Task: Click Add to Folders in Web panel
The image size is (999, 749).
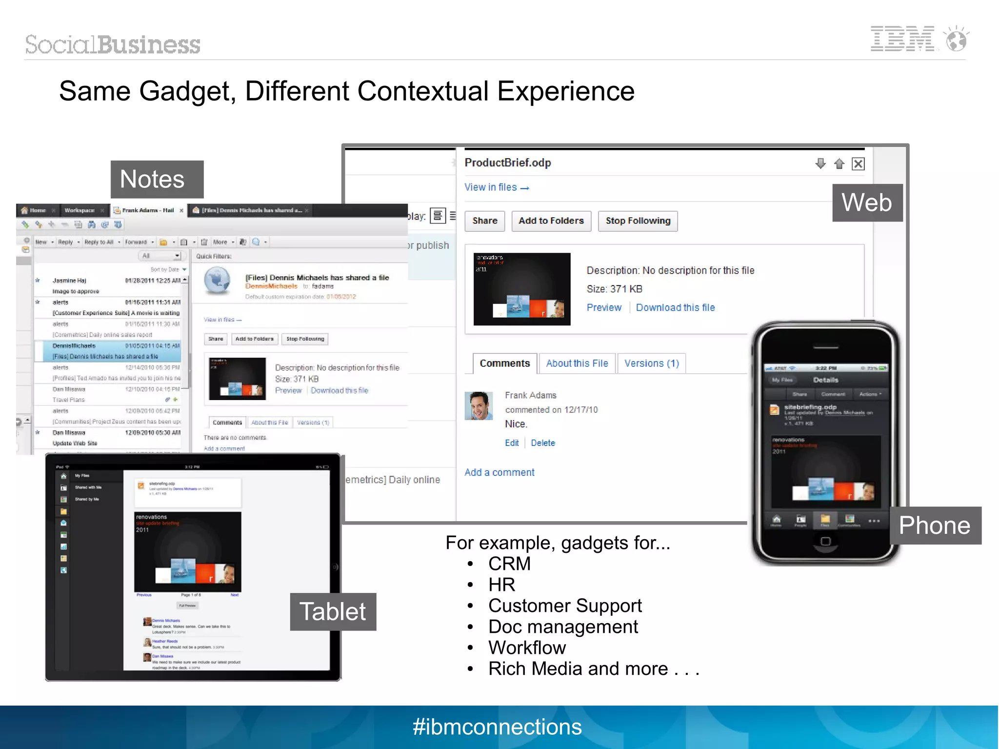Action: 551,221
